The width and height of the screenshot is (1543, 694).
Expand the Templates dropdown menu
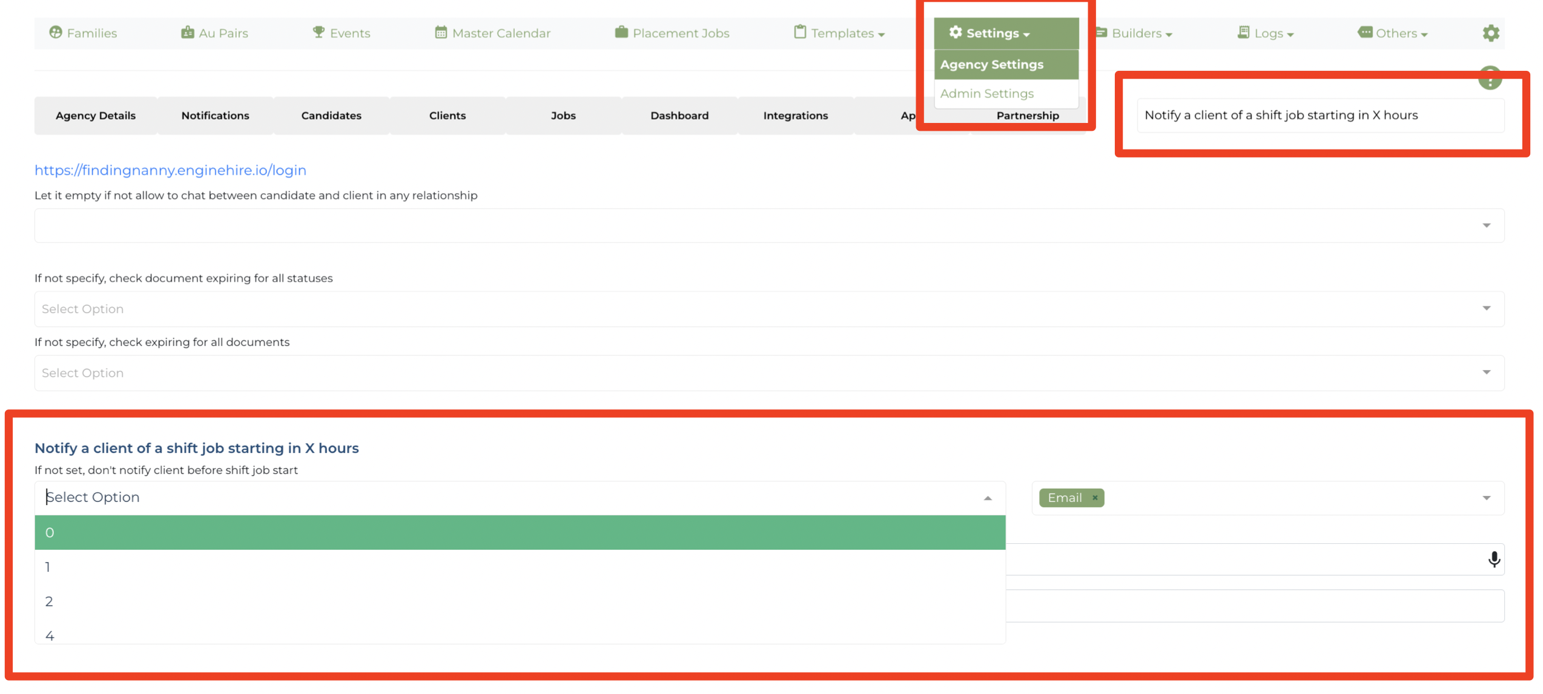(x=839, y=33)
